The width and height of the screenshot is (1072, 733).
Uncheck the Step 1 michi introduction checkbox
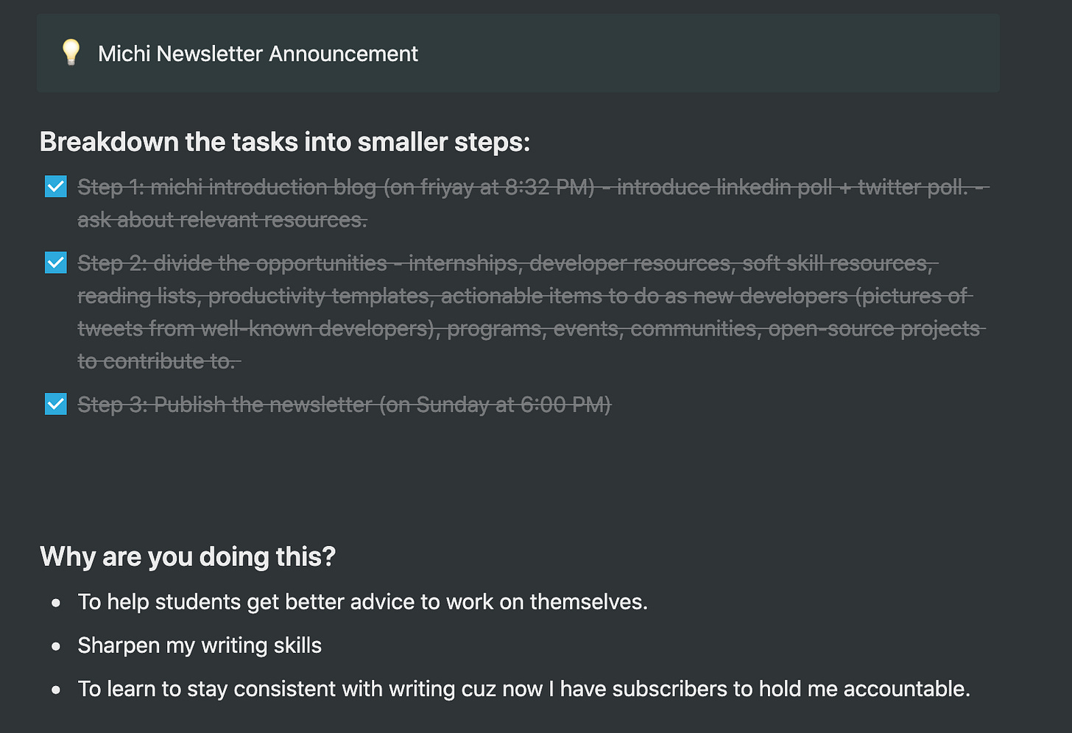click(56, 186)
